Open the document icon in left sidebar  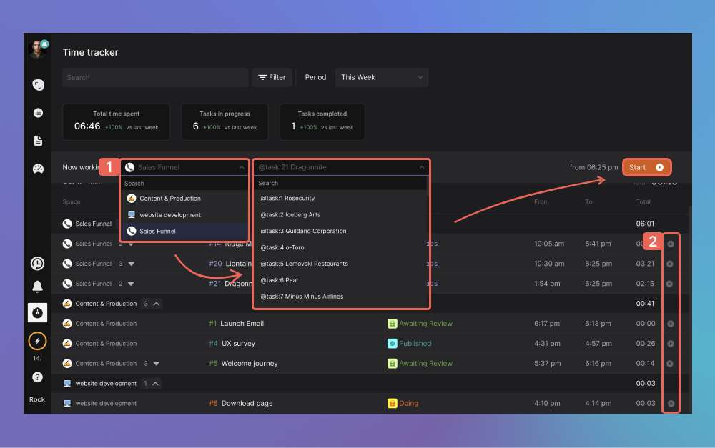point(38,141)
